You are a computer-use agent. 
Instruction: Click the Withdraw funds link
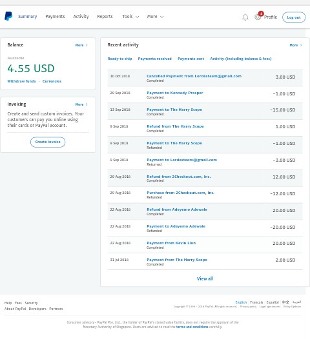point(21,81)
